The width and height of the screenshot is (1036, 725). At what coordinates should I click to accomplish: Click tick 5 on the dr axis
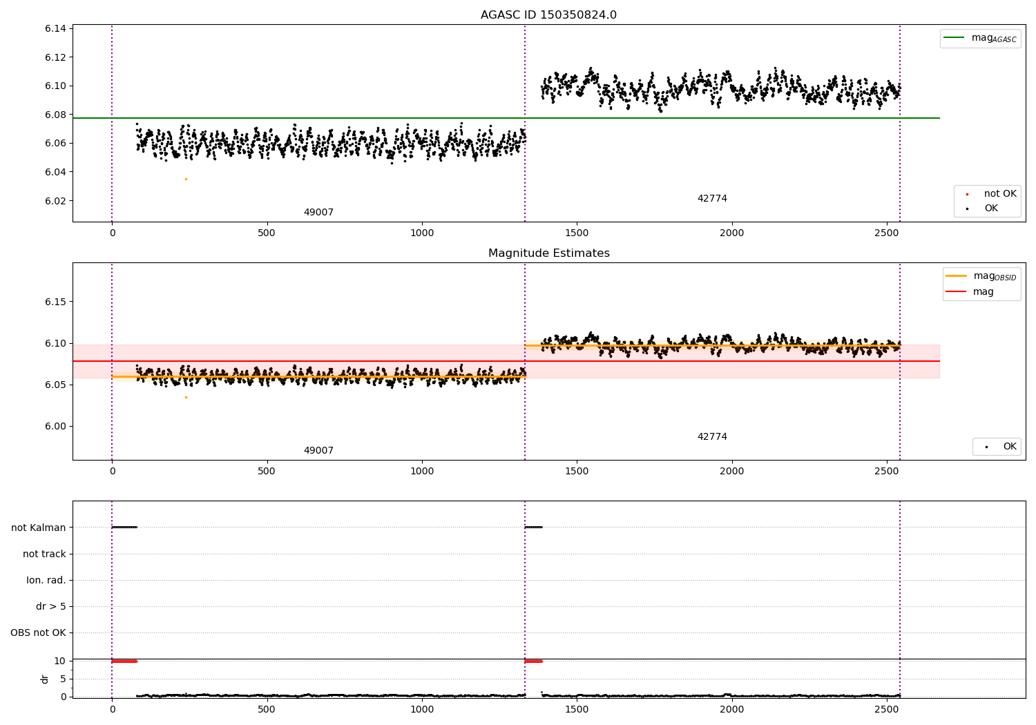point(64,679)
